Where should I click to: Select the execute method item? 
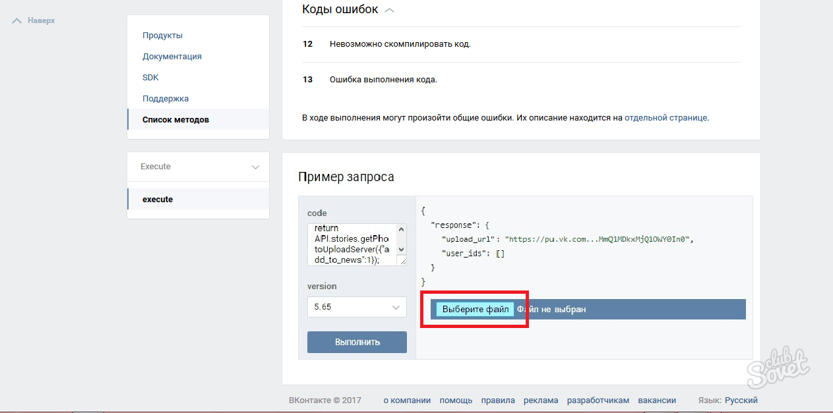point(158,200)
